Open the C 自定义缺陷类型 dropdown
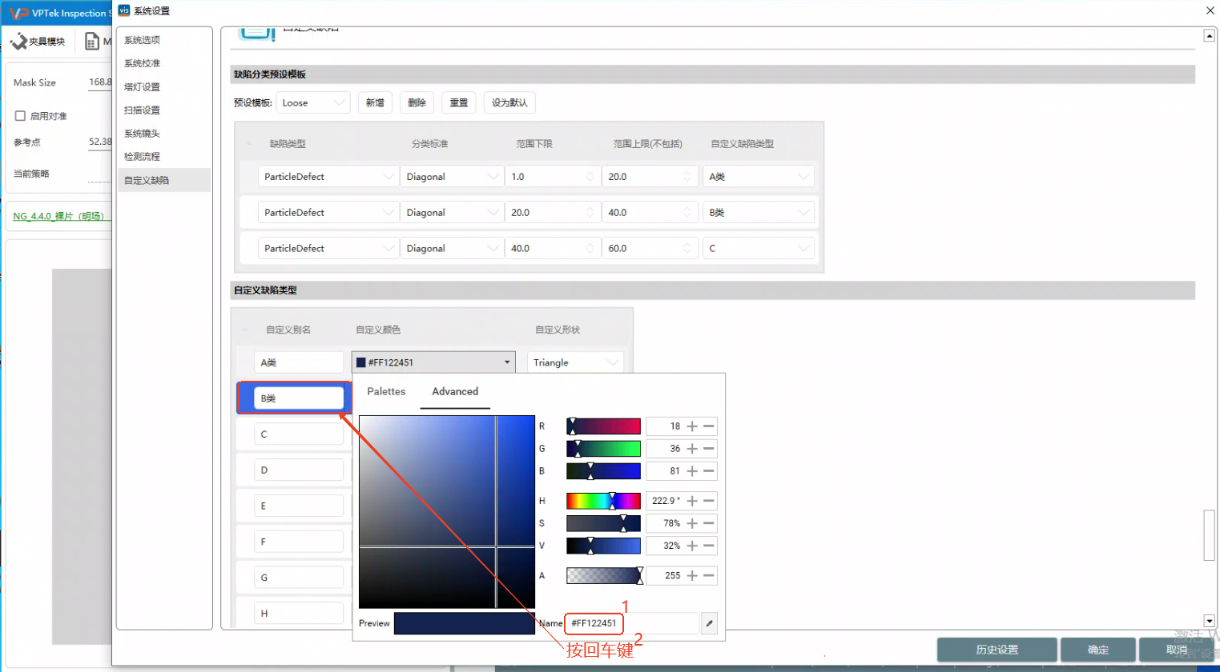Screen dimensions: 1220x672 pyautogui.click(x=759, y=249)
